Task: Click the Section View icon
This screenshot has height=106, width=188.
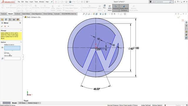Action: tap(94, 14)
